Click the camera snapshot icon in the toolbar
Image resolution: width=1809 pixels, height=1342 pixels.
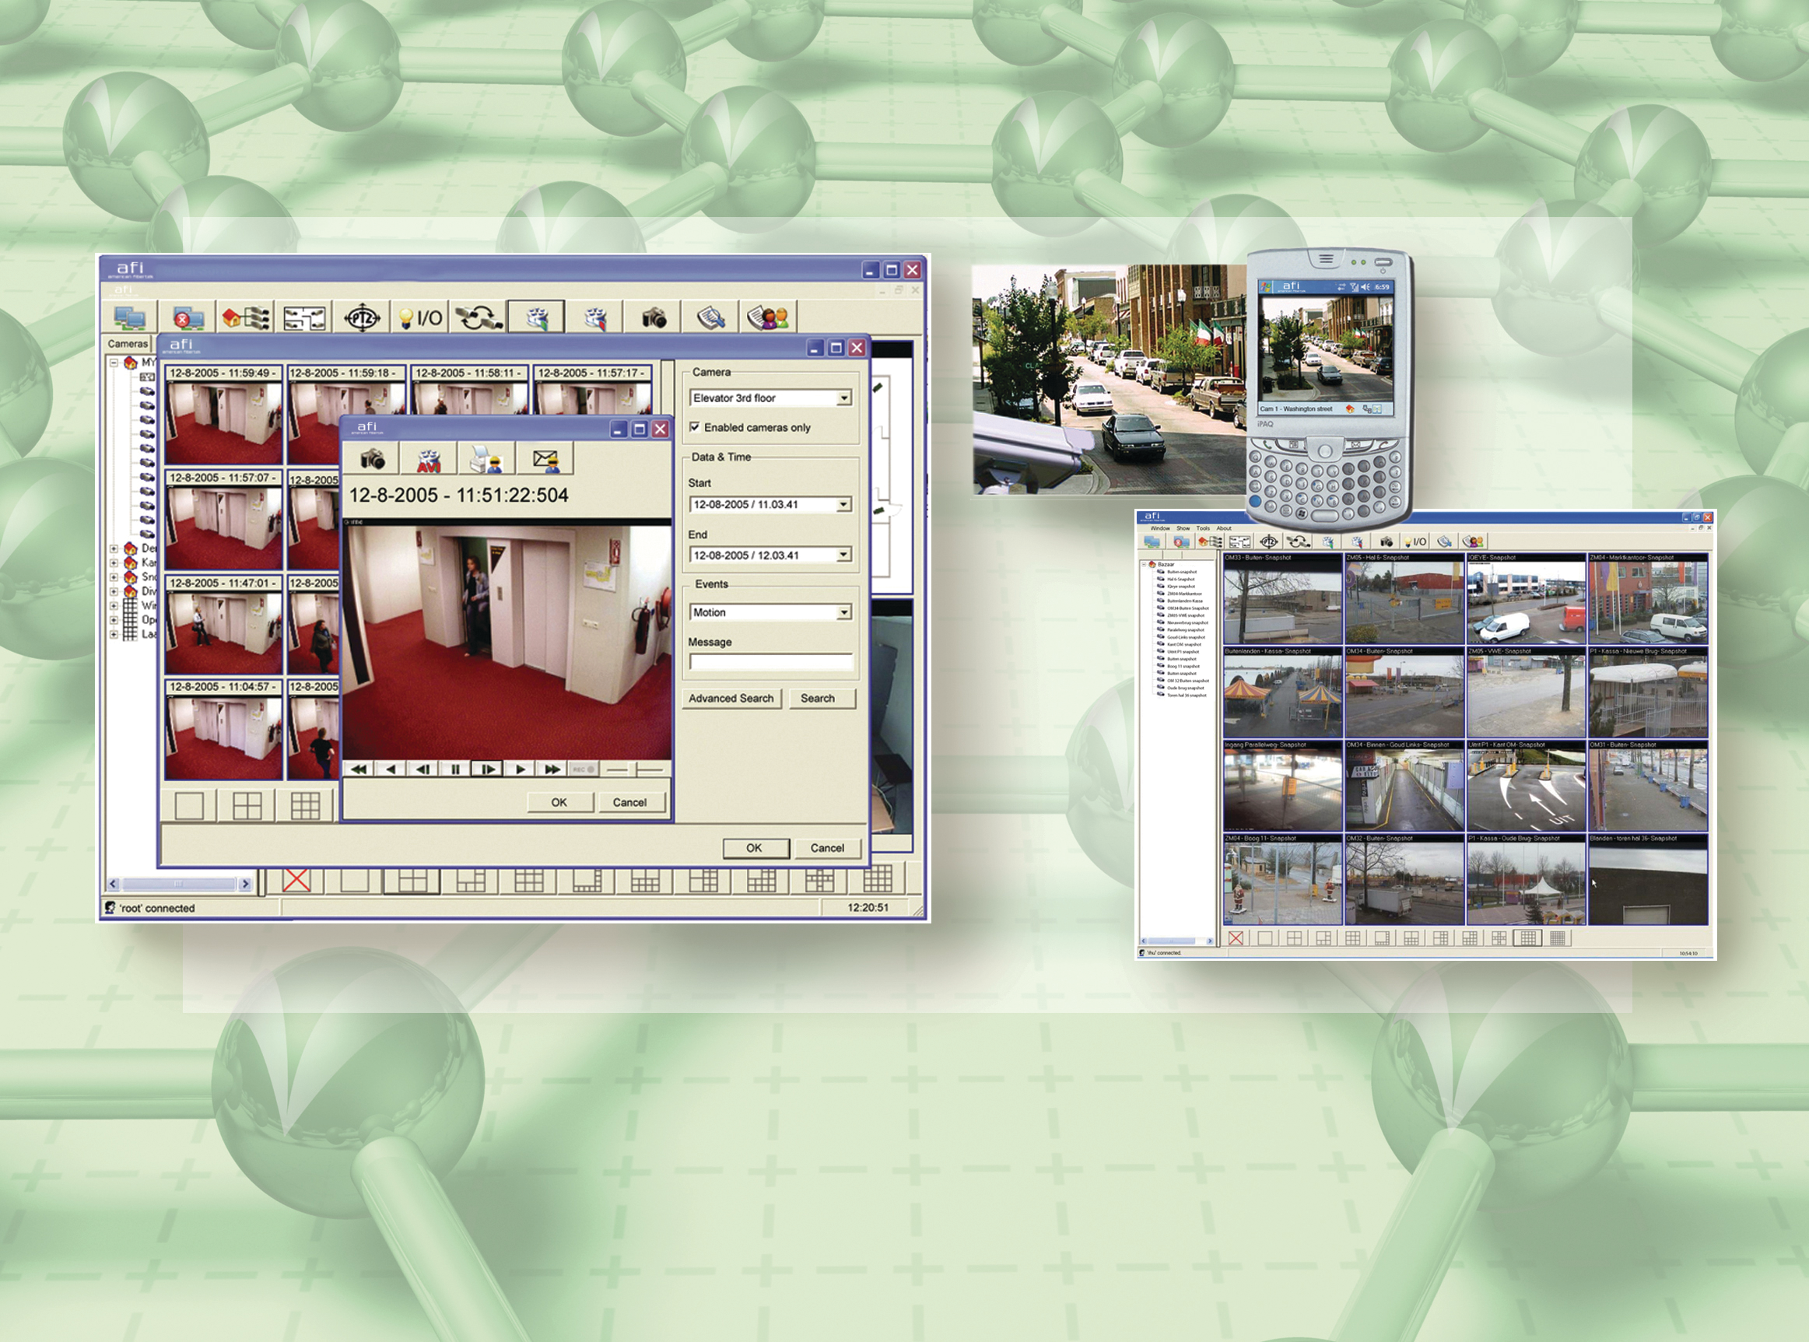(654, 317)
